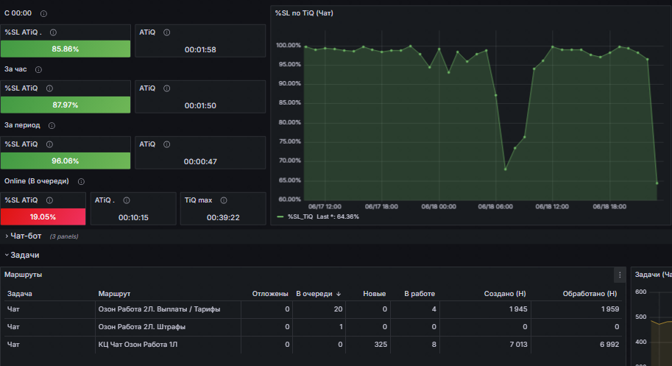Sort table by 'Маршрут' column header
Viewport: 672px width, 366px height.
[x=114, y=294]
